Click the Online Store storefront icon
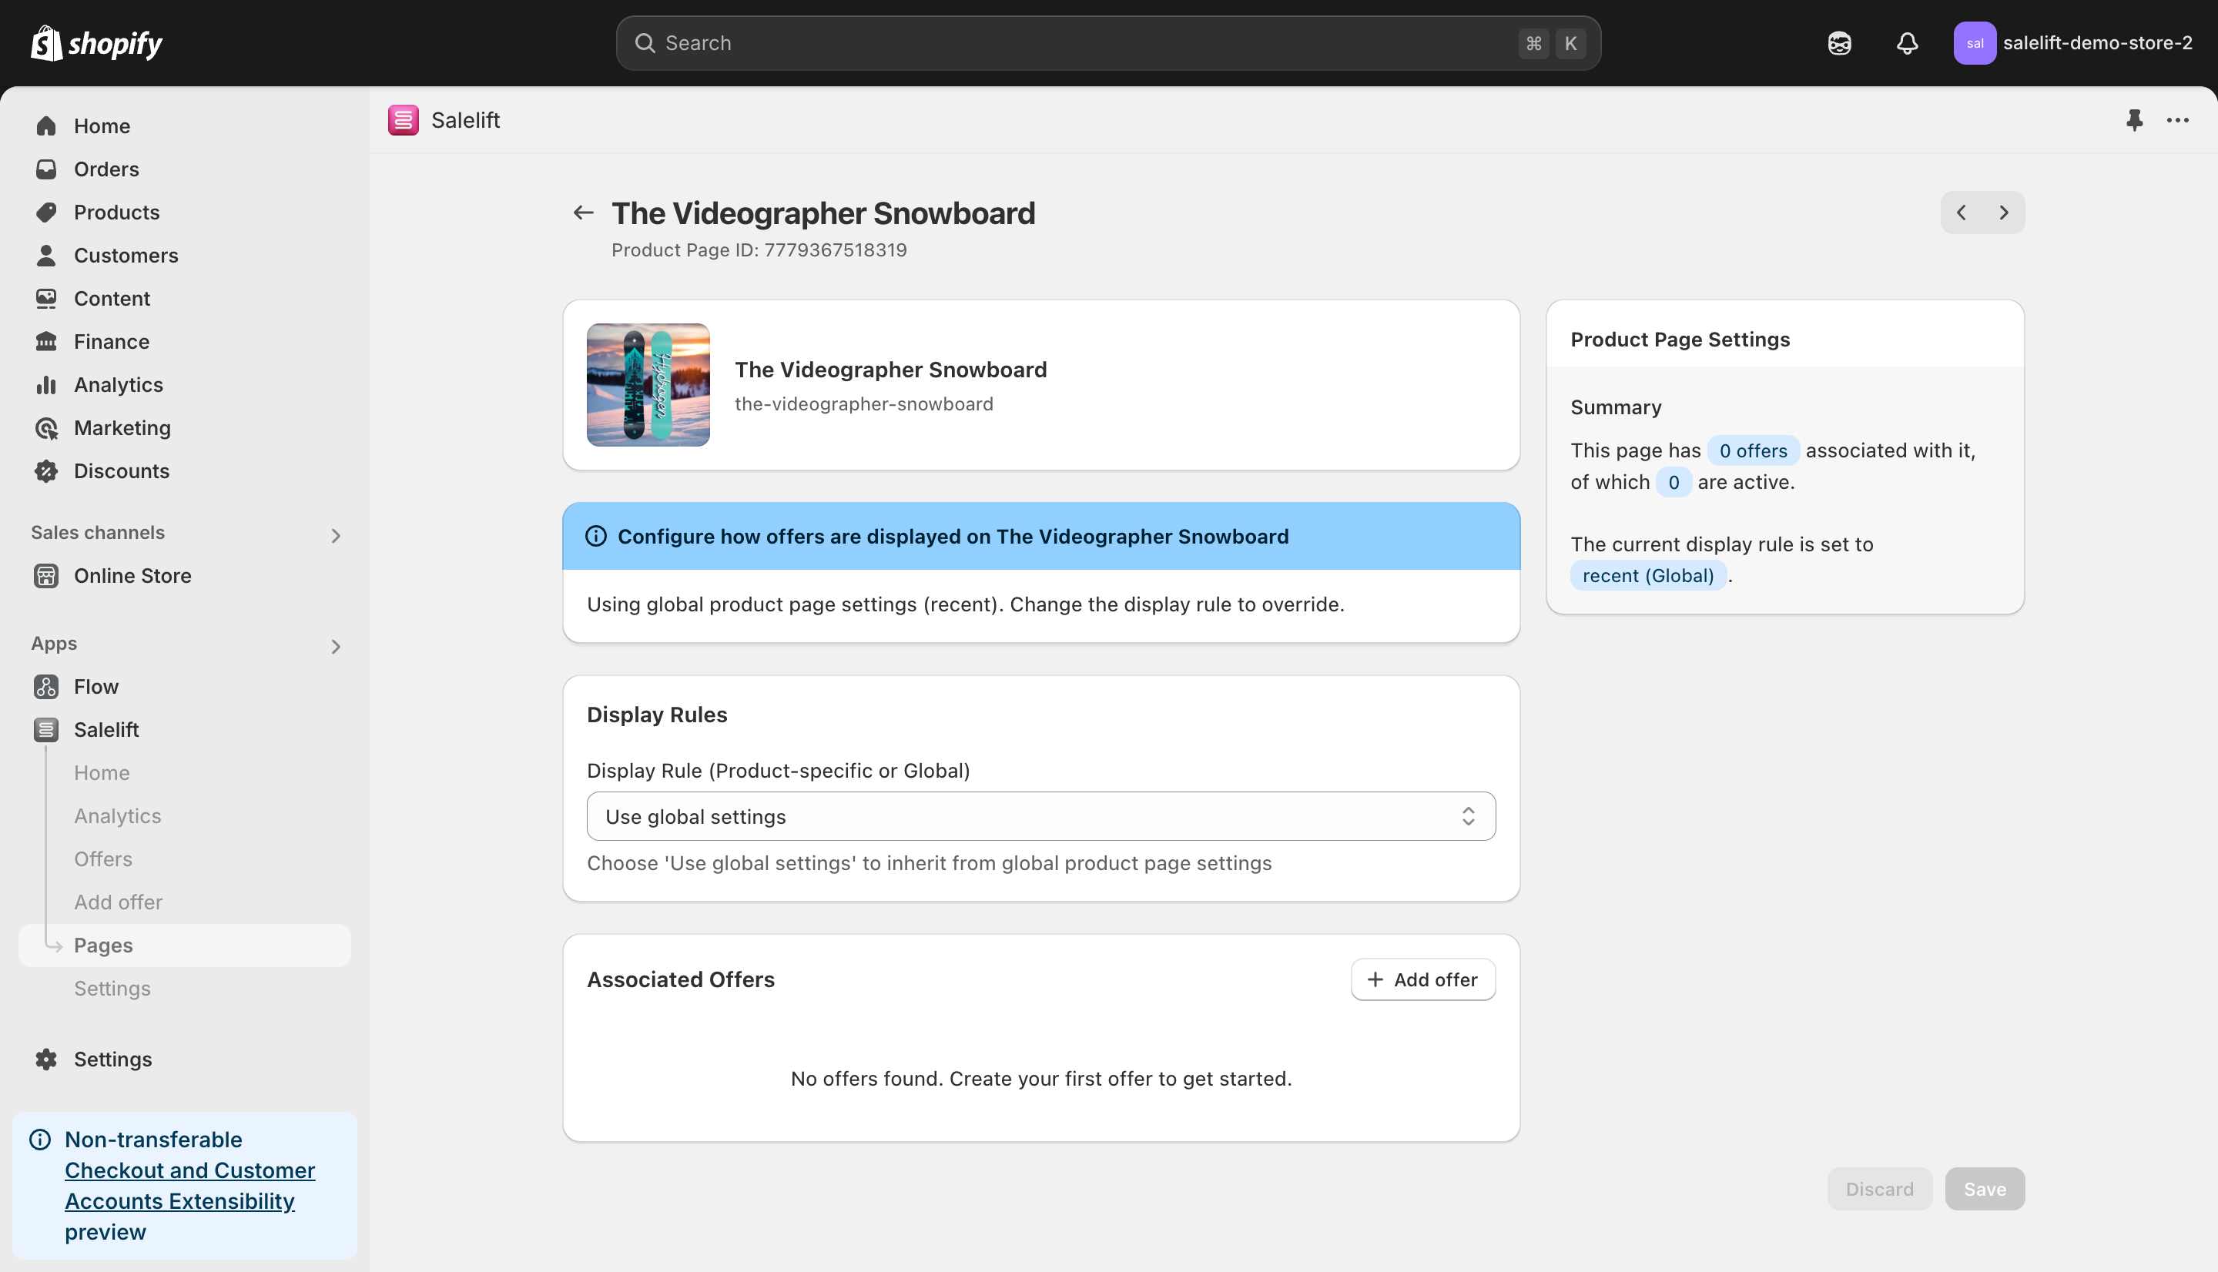 [46, 576]
